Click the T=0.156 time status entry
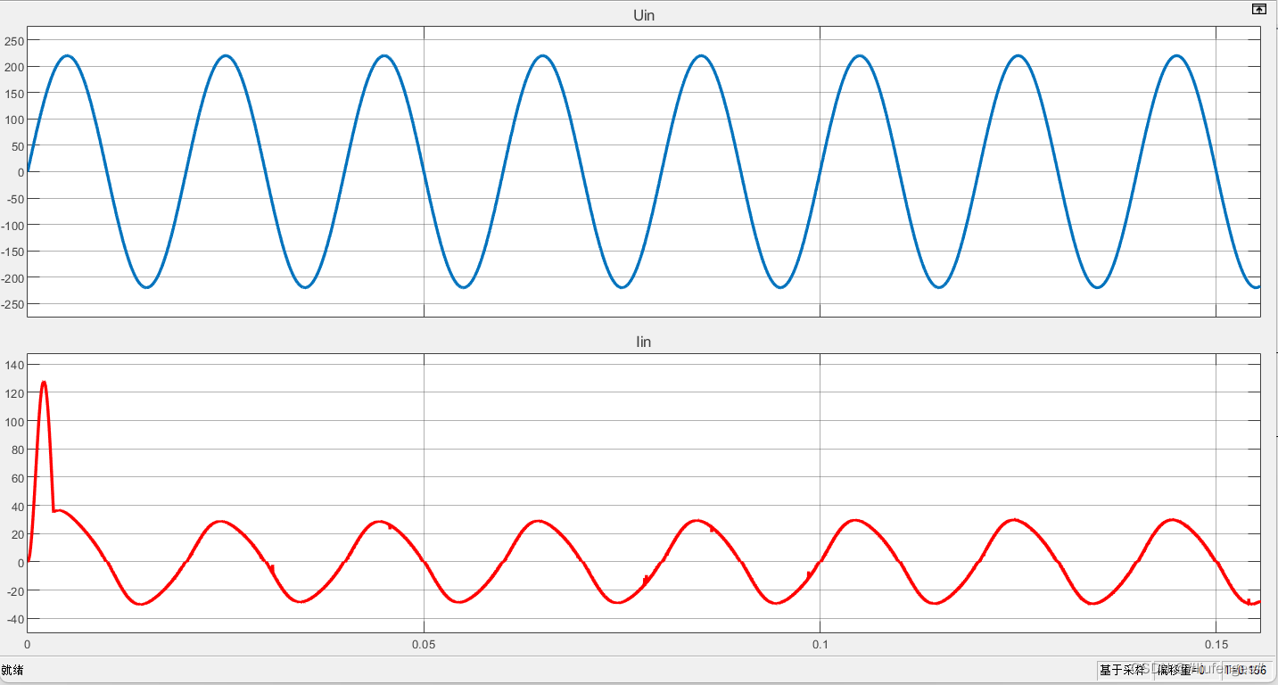 click(x=1245, y=670)
